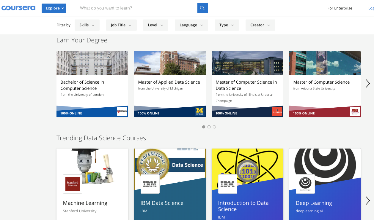Open Bachelor of Science in Computer Science
Image resolution: width=374 pixels, height=220 pixels.
pyautogui.click(x=82, y=85)
